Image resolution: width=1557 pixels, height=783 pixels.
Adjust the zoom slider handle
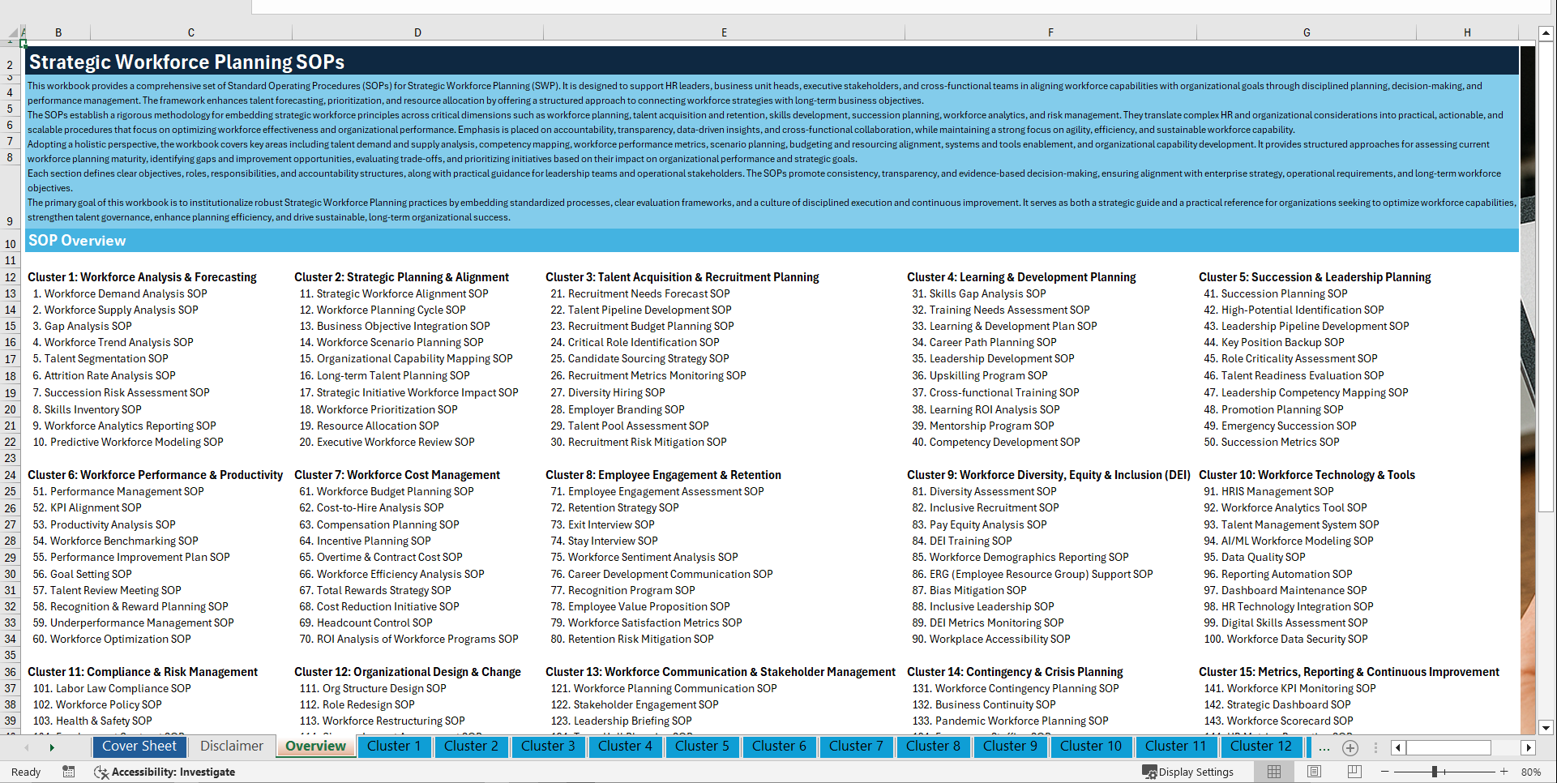pos(1435,772)
